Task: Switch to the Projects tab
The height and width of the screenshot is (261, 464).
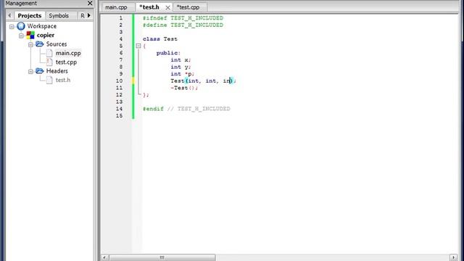Action: (29, 15)
